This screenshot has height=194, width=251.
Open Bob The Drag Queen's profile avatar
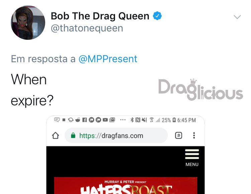click(28, 22)
